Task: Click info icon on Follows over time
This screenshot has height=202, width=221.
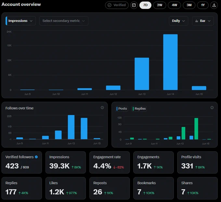Action: [102, 108]
